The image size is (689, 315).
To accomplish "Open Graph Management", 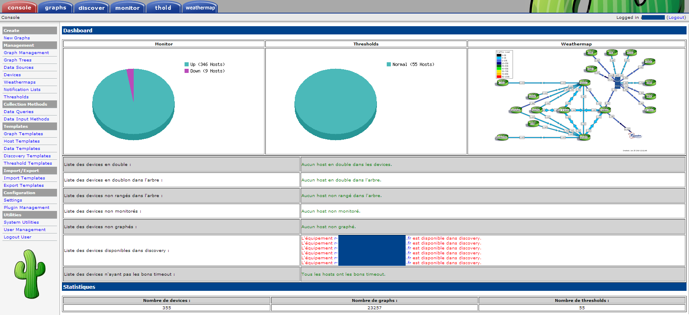I will [x=26, y=52].
